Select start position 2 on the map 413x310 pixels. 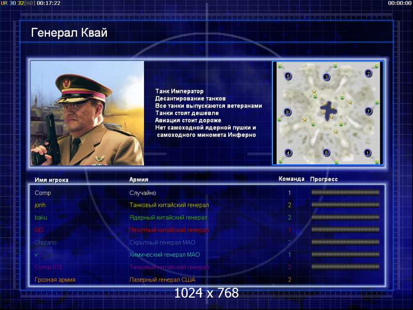tap(368, 73)
